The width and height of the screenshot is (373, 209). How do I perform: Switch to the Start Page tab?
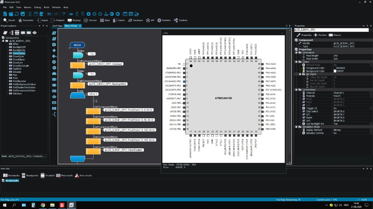tap(57, 26)
